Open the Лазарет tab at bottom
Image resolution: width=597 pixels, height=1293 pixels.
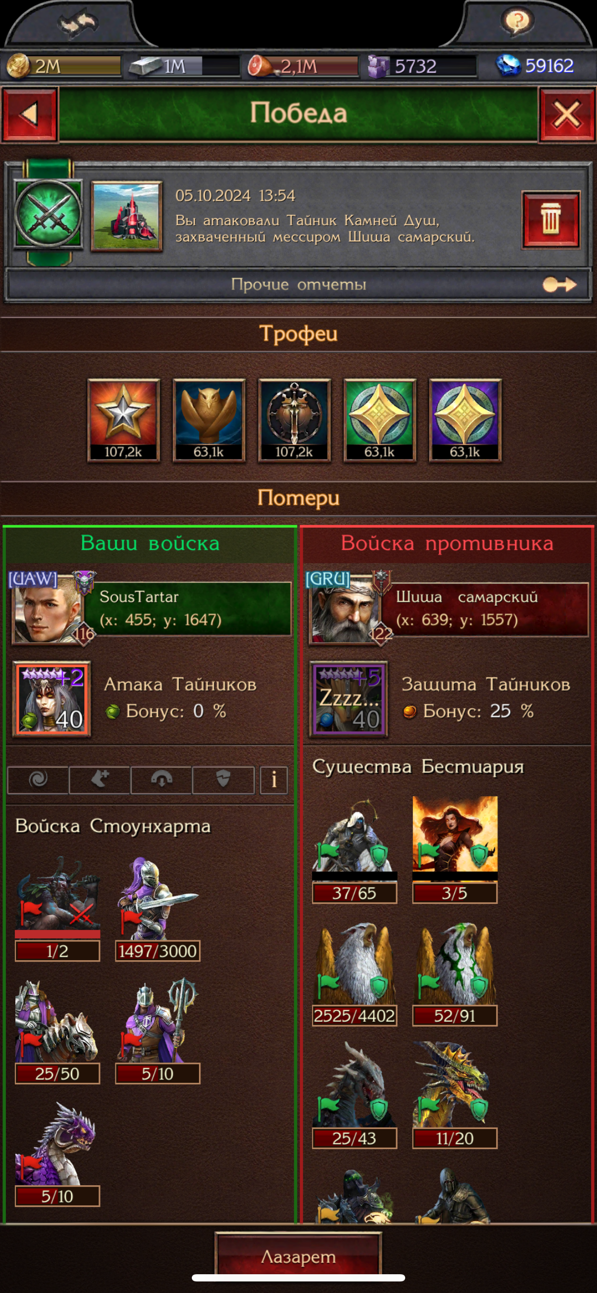(298, 1256)
